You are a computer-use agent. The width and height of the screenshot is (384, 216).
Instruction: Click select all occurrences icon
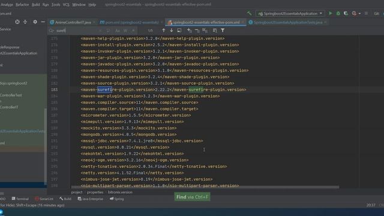(205, 31)
